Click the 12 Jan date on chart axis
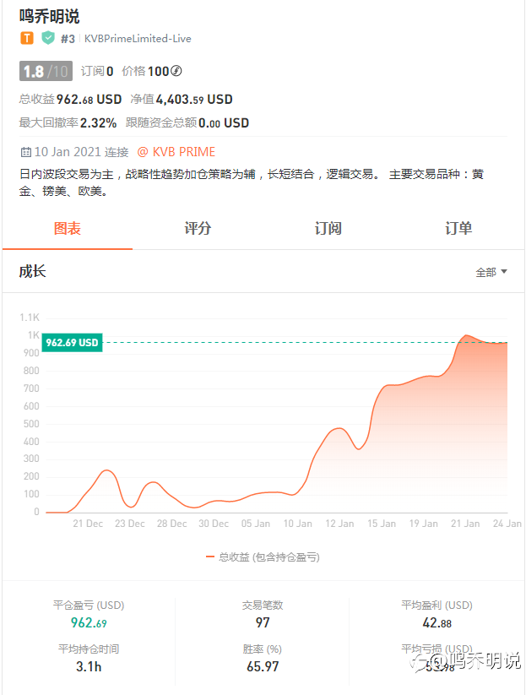Viewport: 526px width, 695px height. (x=339, y=524)
